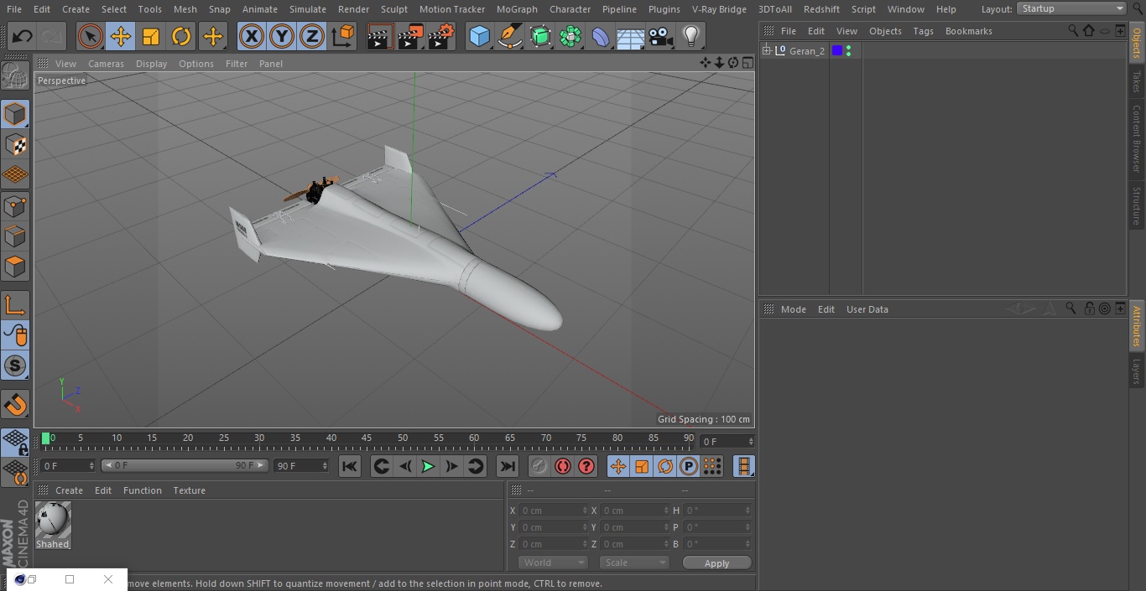The height and width of the screenshot is (591, 1146).
Task: Go to end of animation
Action: click(508, 466)
